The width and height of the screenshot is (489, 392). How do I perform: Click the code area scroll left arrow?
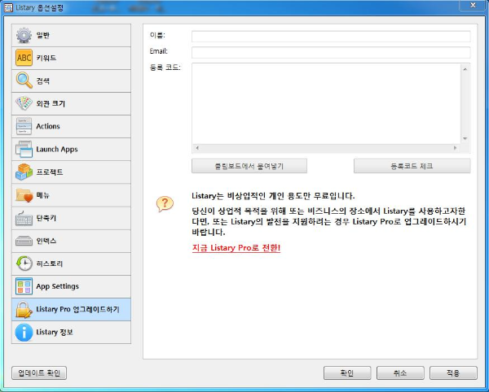197,148
